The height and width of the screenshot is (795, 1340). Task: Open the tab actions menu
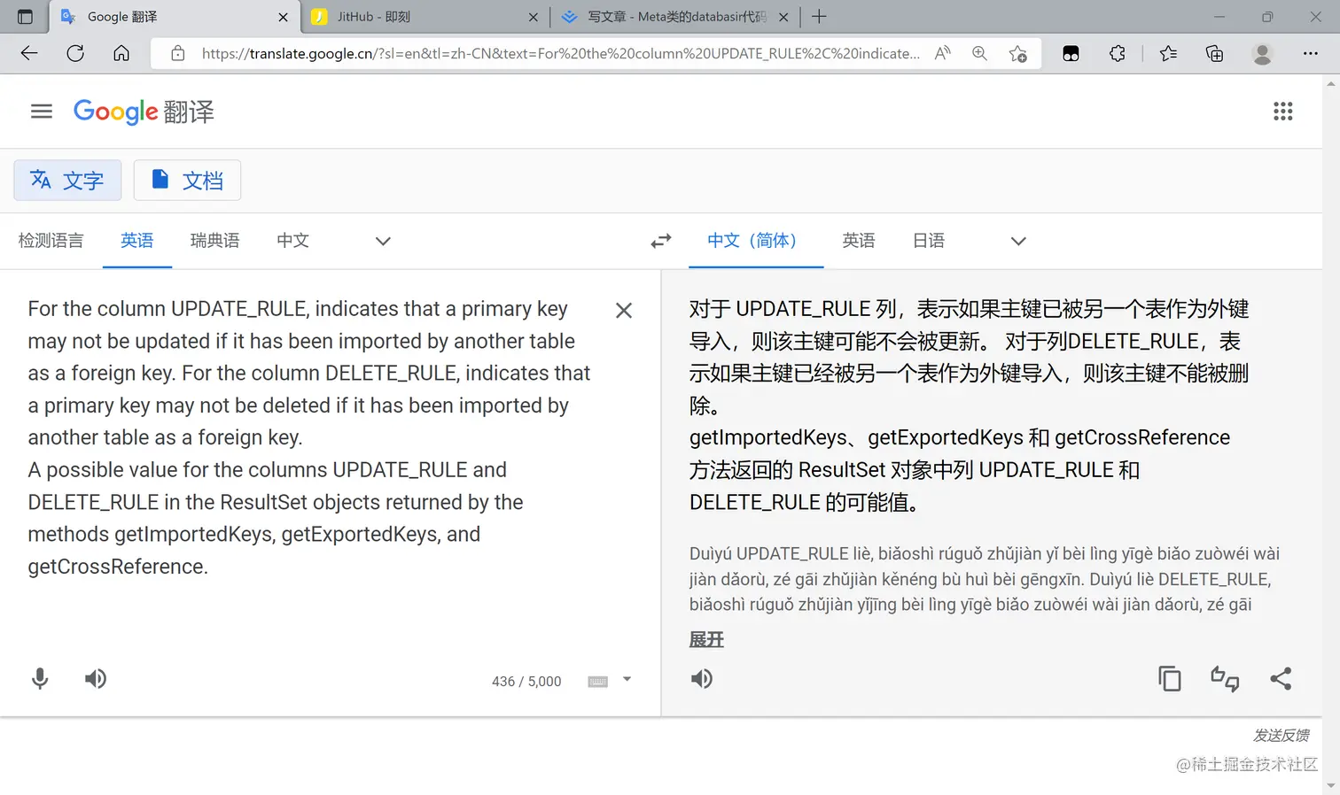[x=25, y=17]
